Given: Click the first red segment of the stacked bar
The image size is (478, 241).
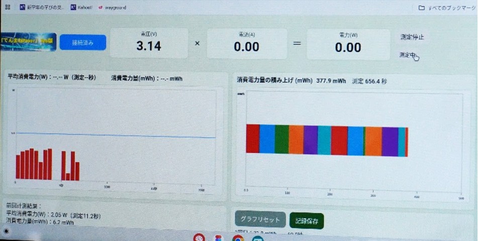Looking at the screenshot, I should (x=252, y=139).
